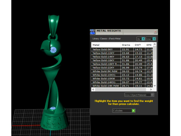Click the 16.74 DWT cell
The width and height of the screenshot is (181, 136).
point(139,71)
